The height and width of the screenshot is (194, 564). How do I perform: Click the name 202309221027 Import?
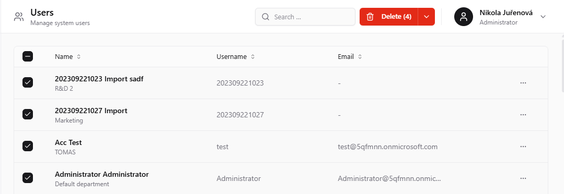click(91, 111)
